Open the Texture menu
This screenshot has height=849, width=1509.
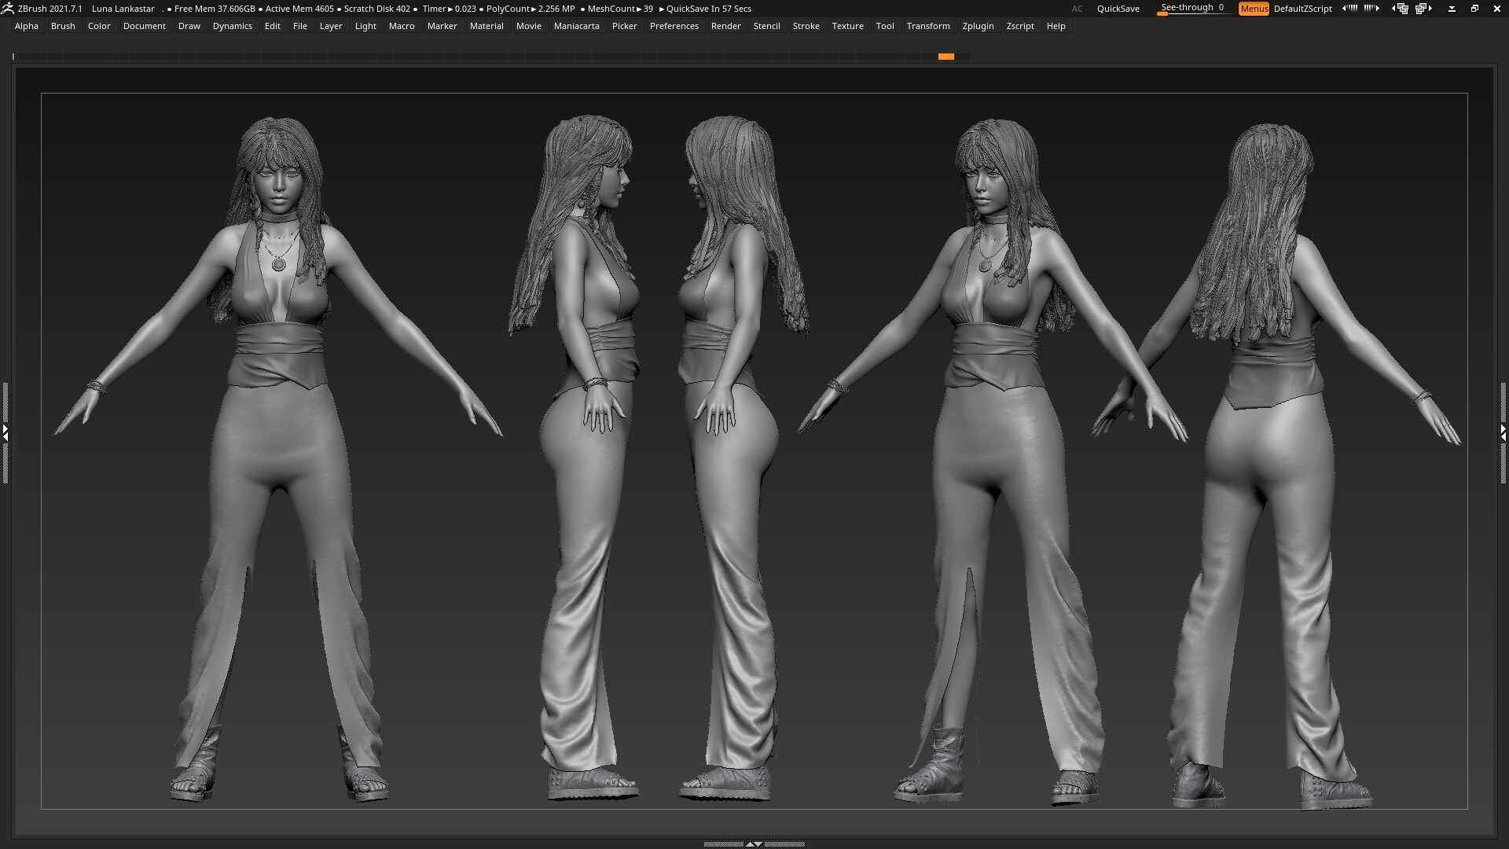[848, 26]
